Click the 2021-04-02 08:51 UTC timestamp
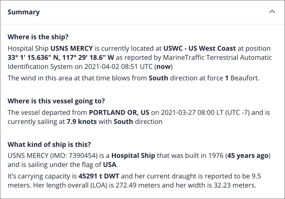 (x=118, y=67)
